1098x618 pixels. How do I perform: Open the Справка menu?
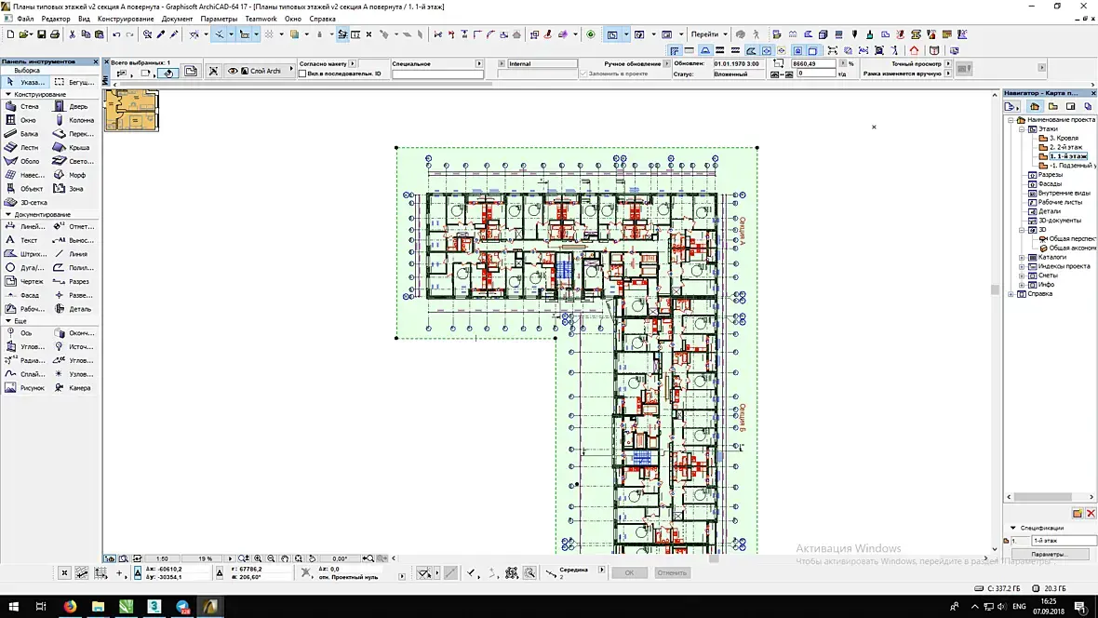tap(322, 19)
